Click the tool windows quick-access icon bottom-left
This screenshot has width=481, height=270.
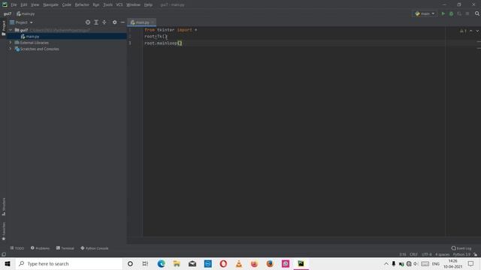3,254
